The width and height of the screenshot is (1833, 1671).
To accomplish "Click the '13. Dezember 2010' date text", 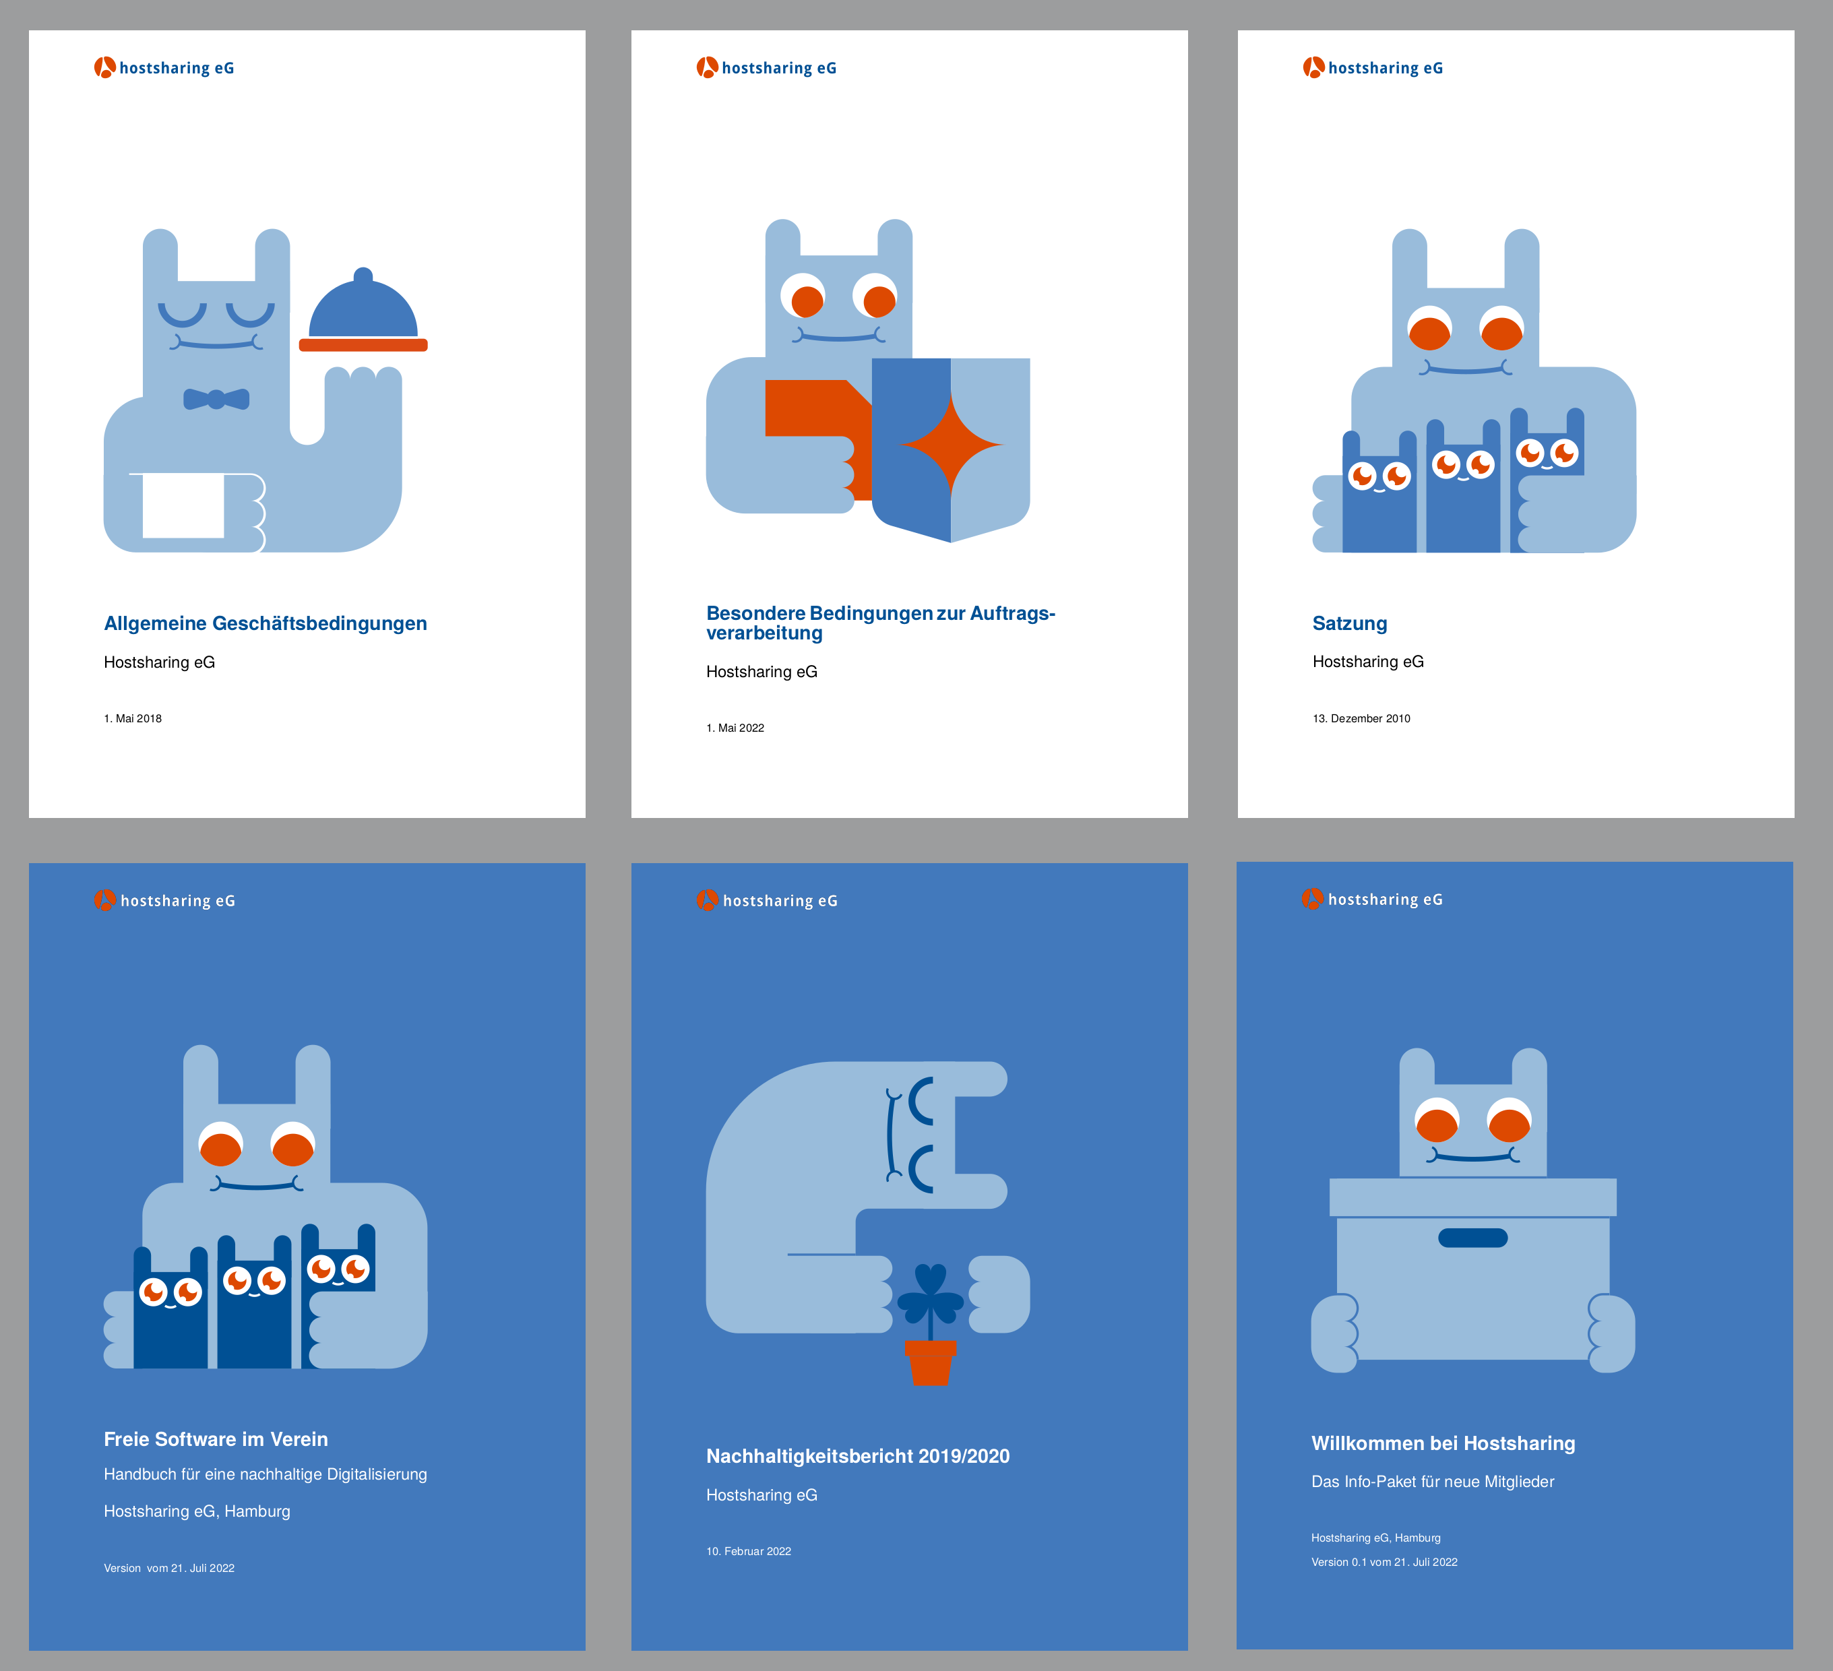I will click(1361, 718).
